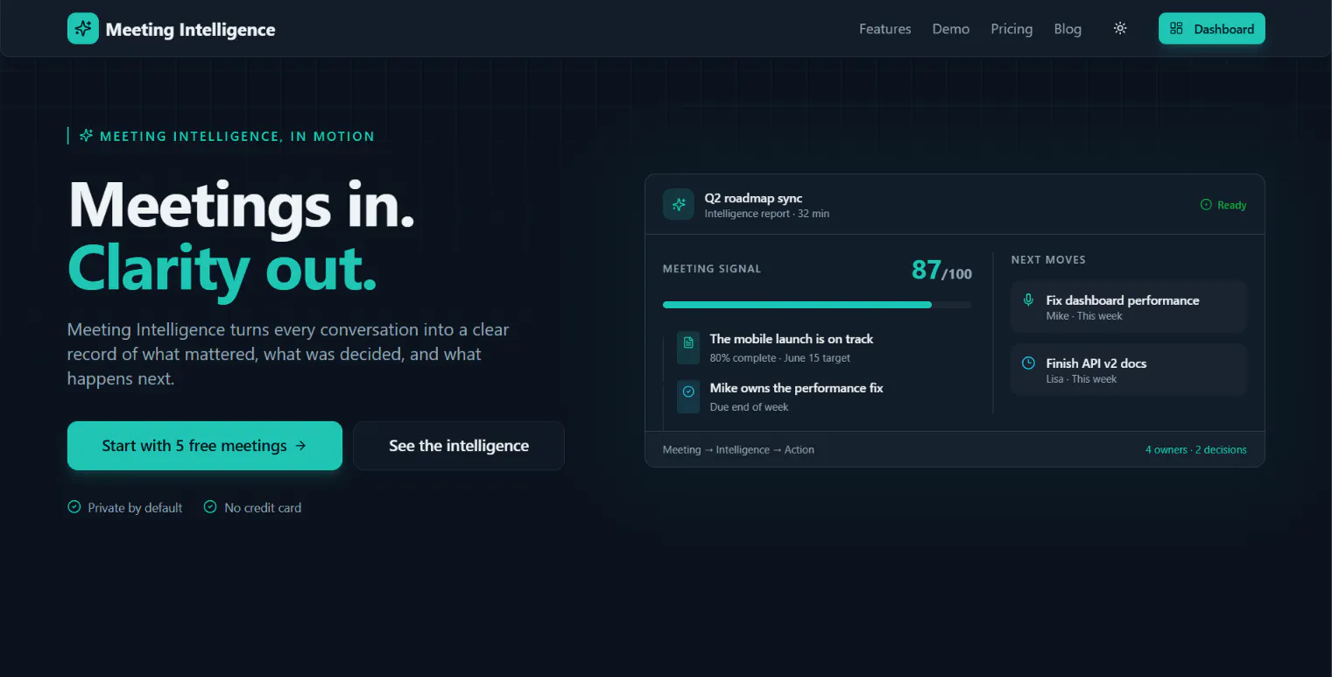Go to the Features nav link
The width and height of the screenshot is (1332, 677).
click(x=885, y=29)
